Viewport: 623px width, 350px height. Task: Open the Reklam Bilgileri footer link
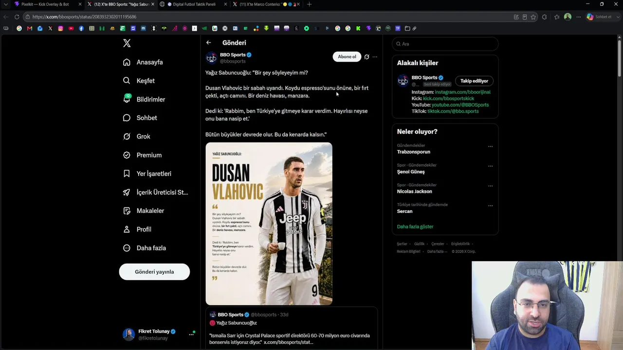coord(408,252)
